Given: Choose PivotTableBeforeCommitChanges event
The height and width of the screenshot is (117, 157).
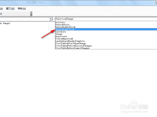Looking at the screenshot, I should (106, 48).
